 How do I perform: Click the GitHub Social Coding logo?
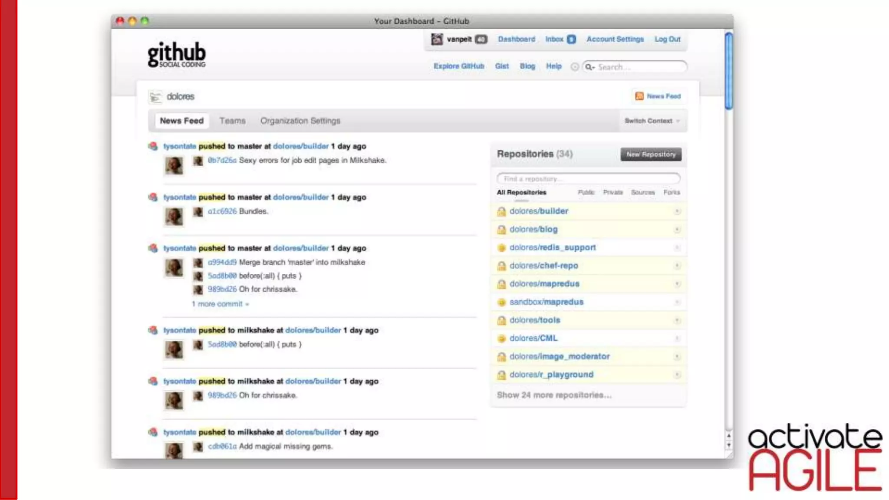point(176,55)
